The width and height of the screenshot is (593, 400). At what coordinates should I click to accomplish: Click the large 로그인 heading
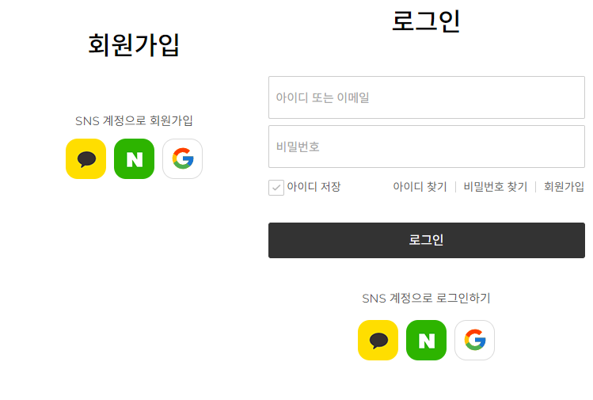tap(426, 21)
